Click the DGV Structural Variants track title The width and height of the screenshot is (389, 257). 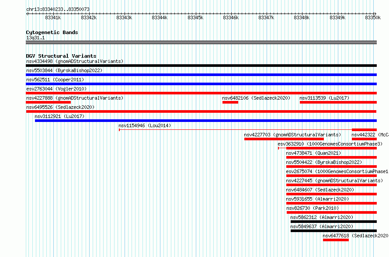(x=61, y=56)
